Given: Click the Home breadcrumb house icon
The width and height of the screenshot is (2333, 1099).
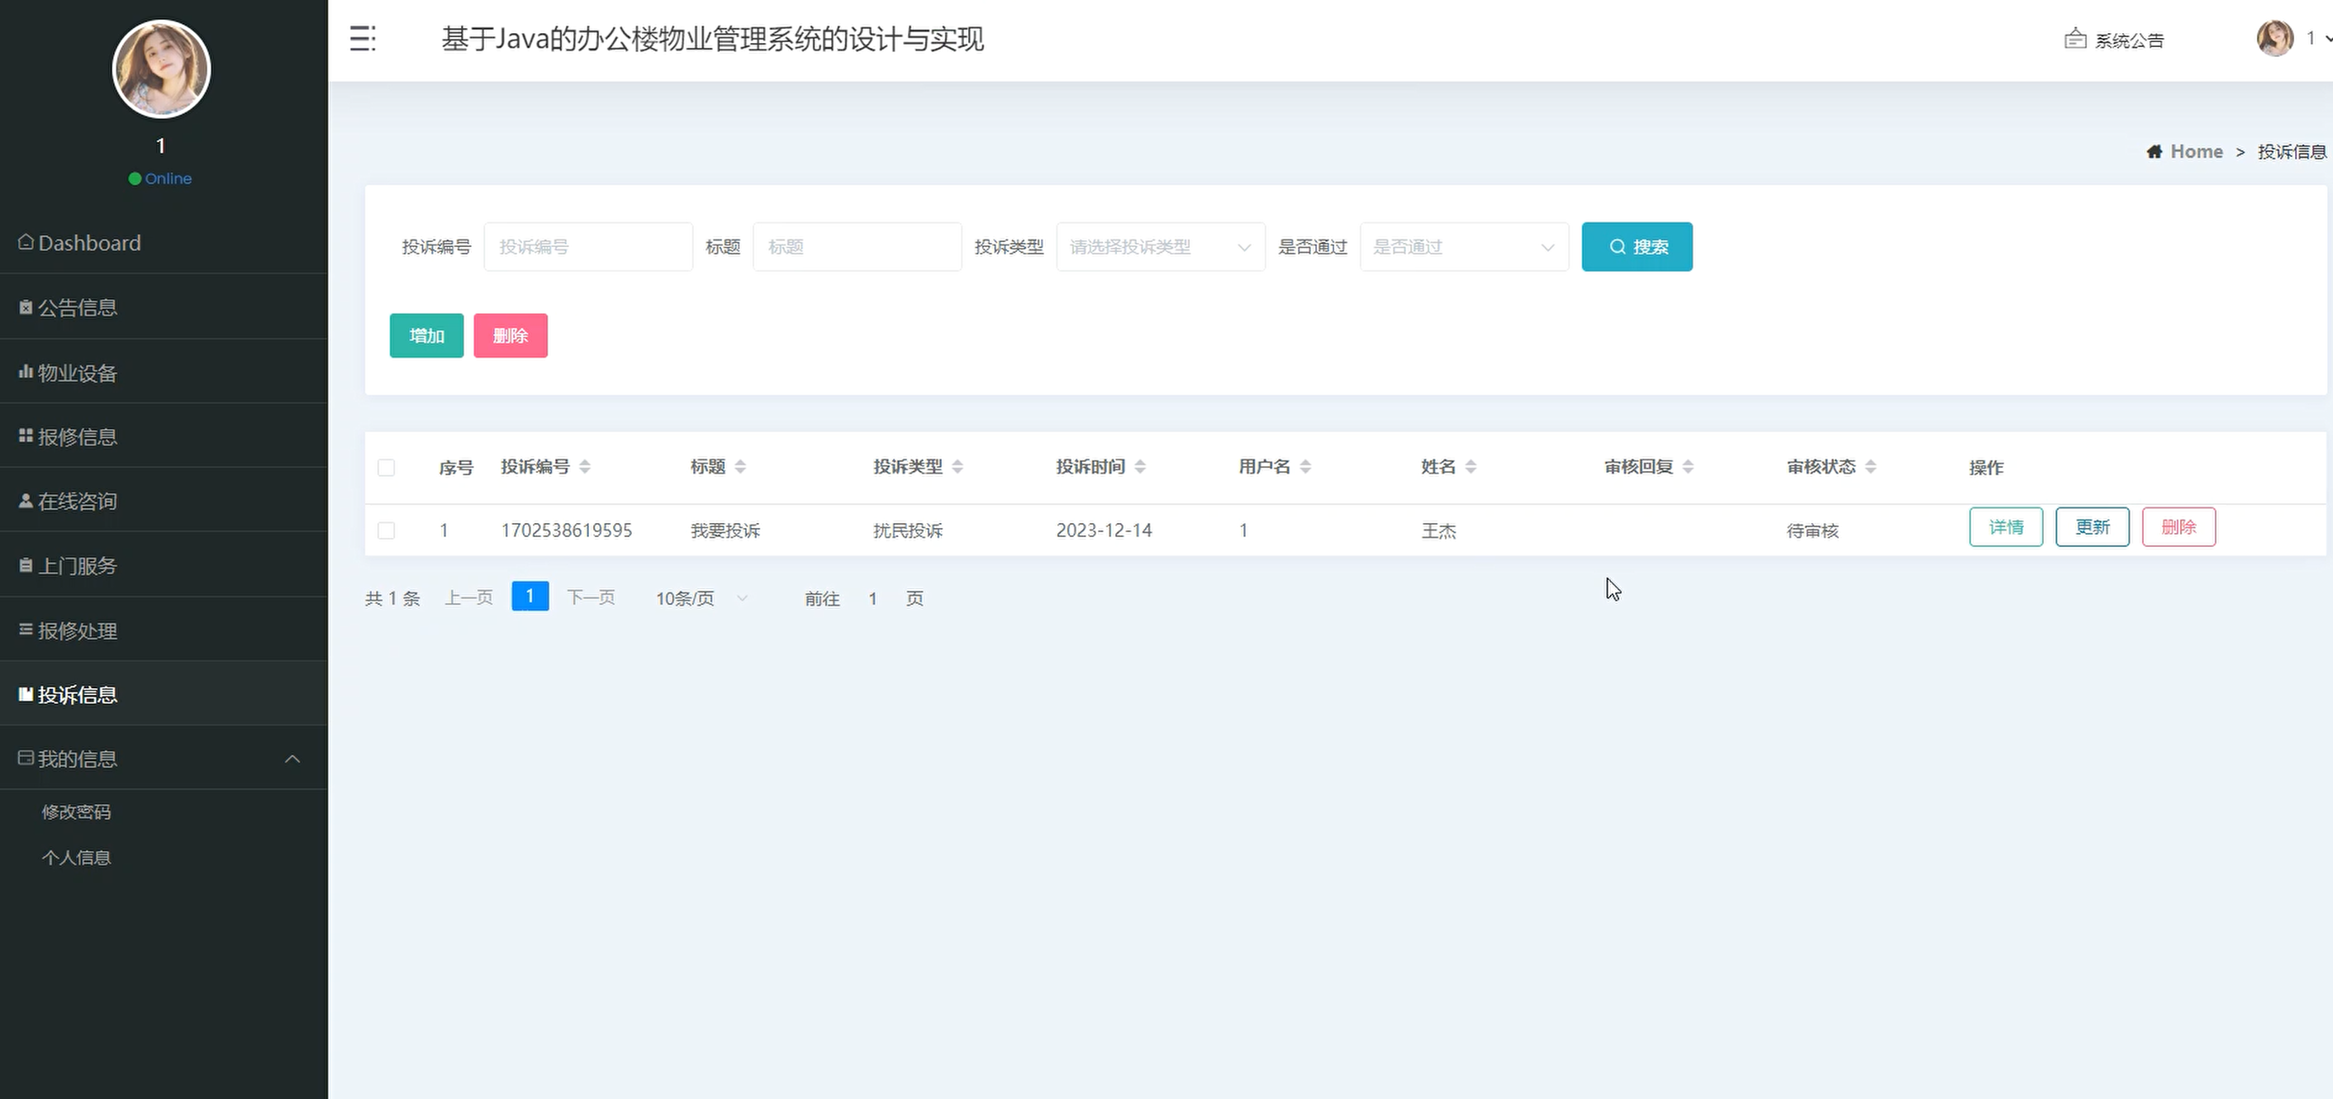Looking at the screenshot, I should 2154,151.
